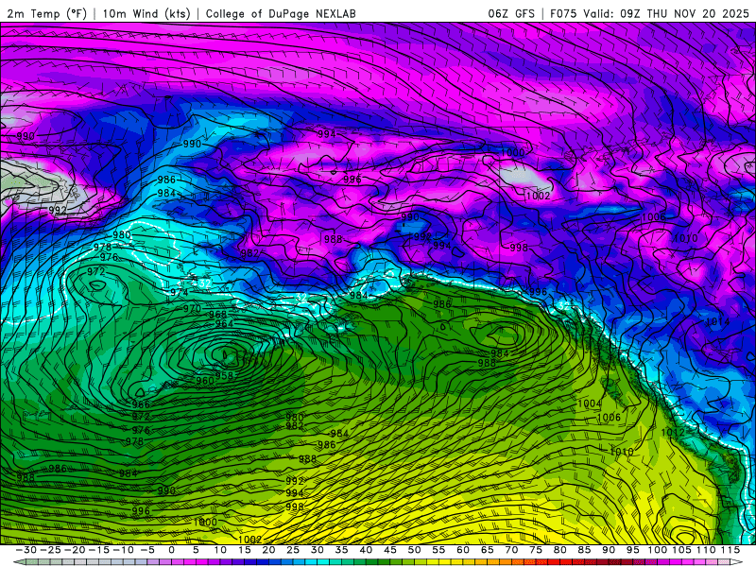The height and width of the screenshot is (567, 756).
Task: Click the 1004 isobar contour label
Action: click(589, 404)
